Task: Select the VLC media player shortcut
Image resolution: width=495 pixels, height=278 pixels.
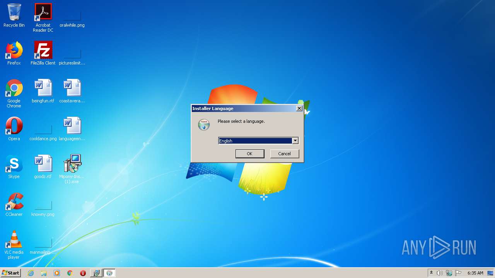Action: (x=14, y=245)
